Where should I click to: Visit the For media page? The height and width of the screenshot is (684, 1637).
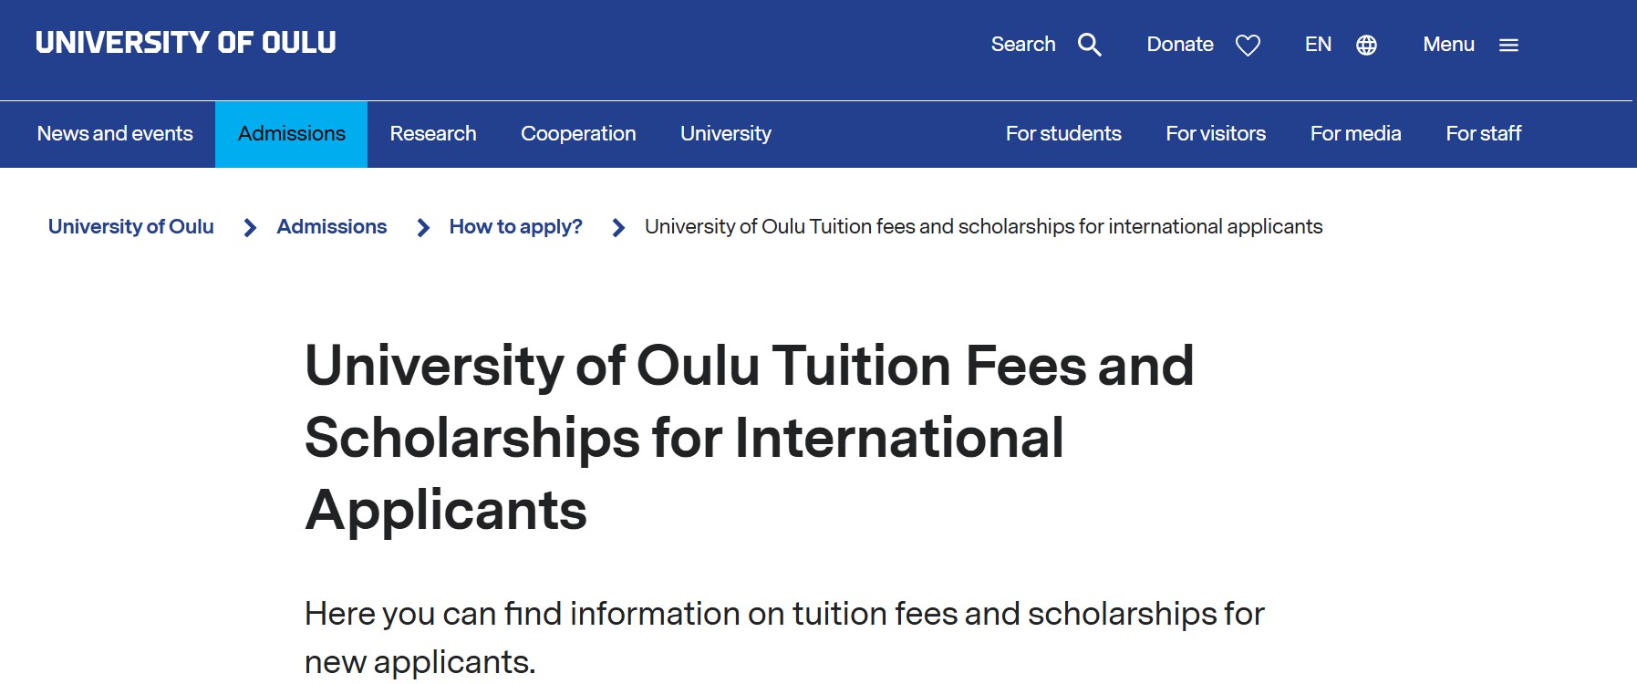(x=1355, y=133)
